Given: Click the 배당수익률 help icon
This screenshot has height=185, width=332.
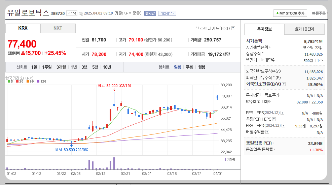Looking at the screenshot, I should click(267, 132).
